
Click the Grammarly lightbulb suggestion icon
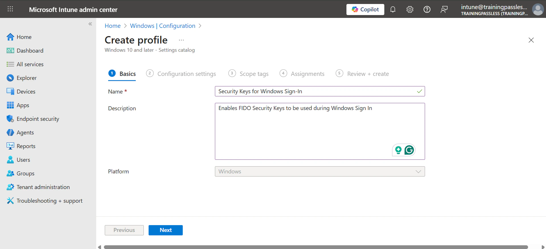click(398, 150)
